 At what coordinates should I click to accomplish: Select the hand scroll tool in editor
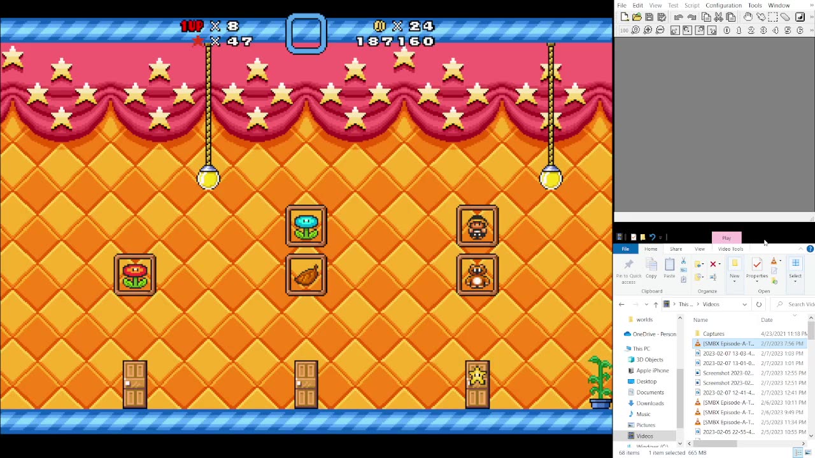pyautogui.click(x=748, y=17)
